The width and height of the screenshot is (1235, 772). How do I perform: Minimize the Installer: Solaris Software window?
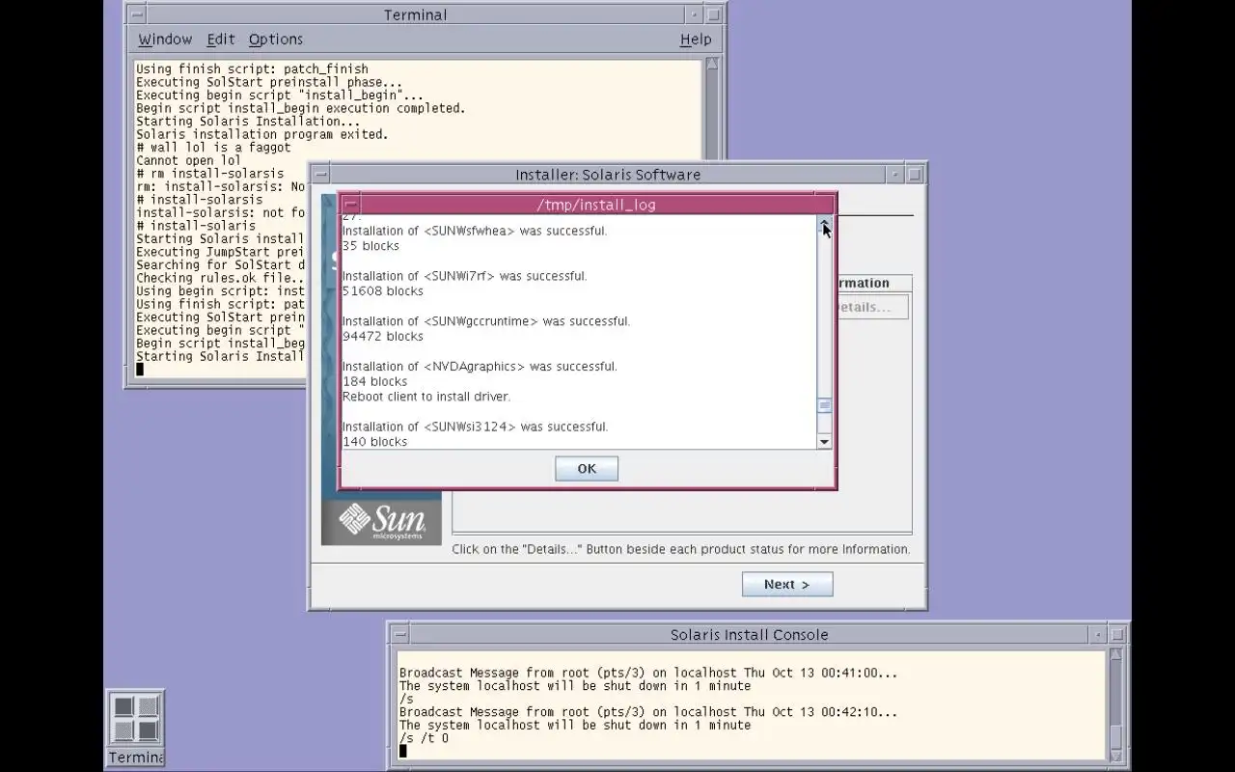pyautogui.click(x=895, y=175)
